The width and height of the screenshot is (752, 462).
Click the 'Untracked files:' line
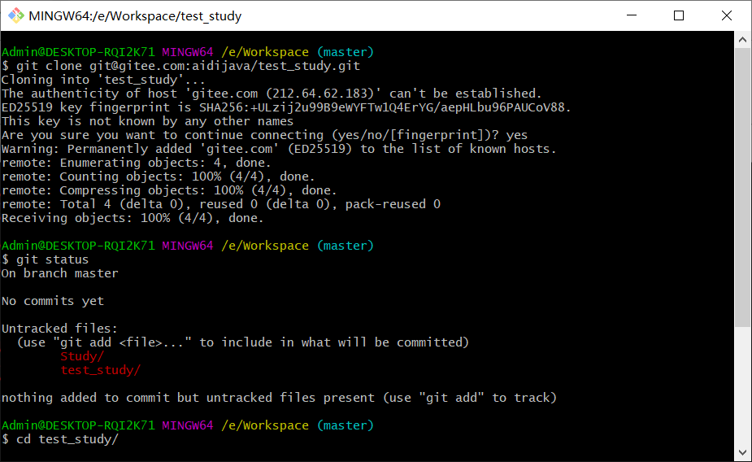(x=59, y=329)
